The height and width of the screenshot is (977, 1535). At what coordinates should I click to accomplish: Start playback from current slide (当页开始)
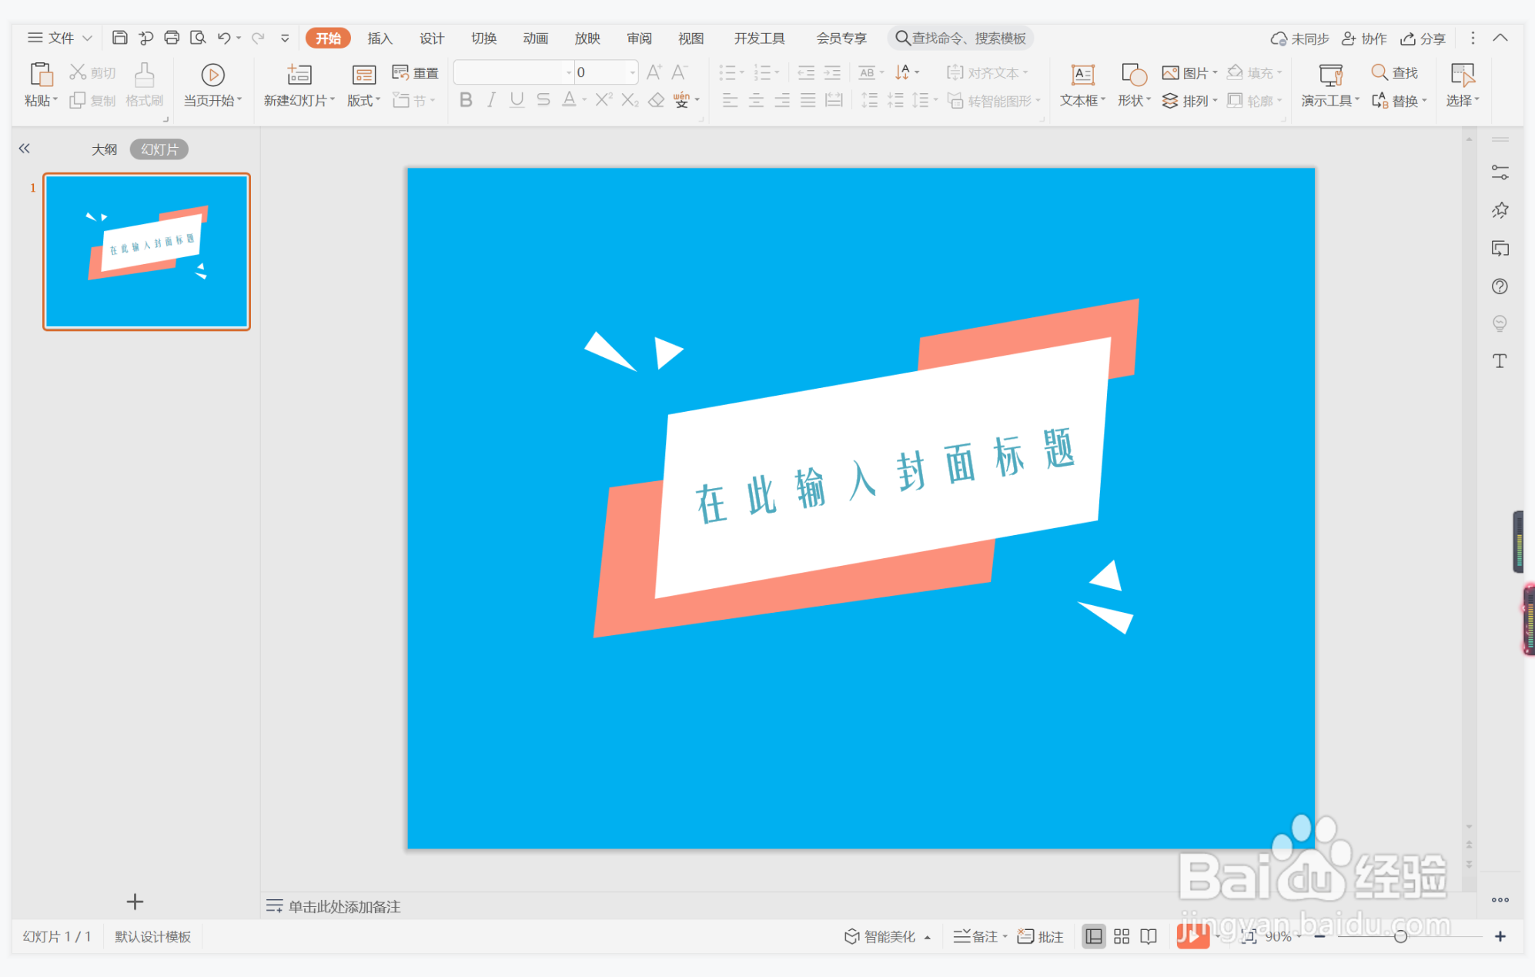[212, 85]
